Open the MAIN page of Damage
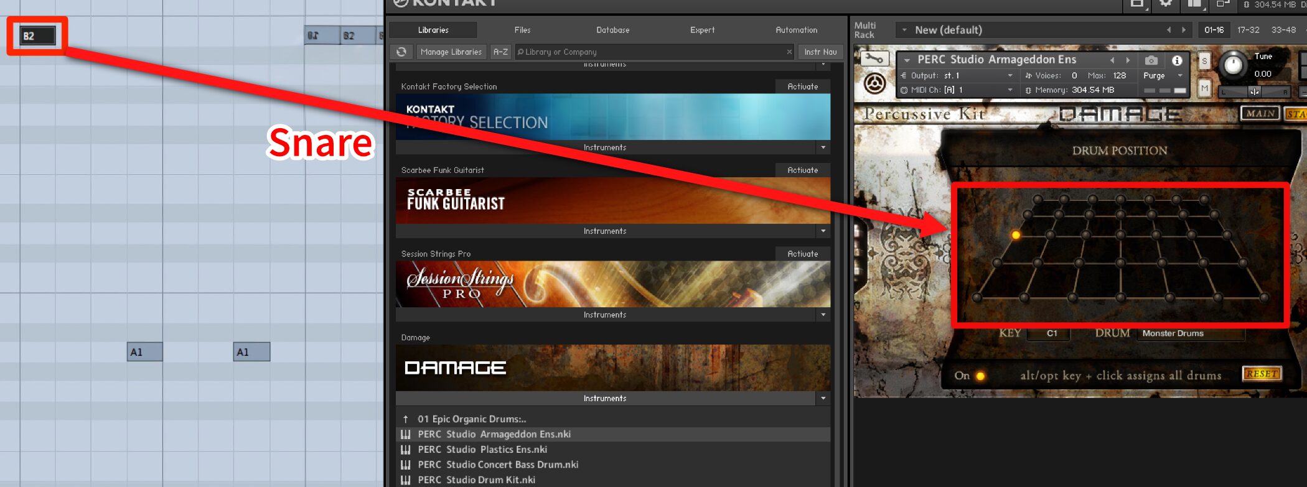 (x=1260, y=113)
